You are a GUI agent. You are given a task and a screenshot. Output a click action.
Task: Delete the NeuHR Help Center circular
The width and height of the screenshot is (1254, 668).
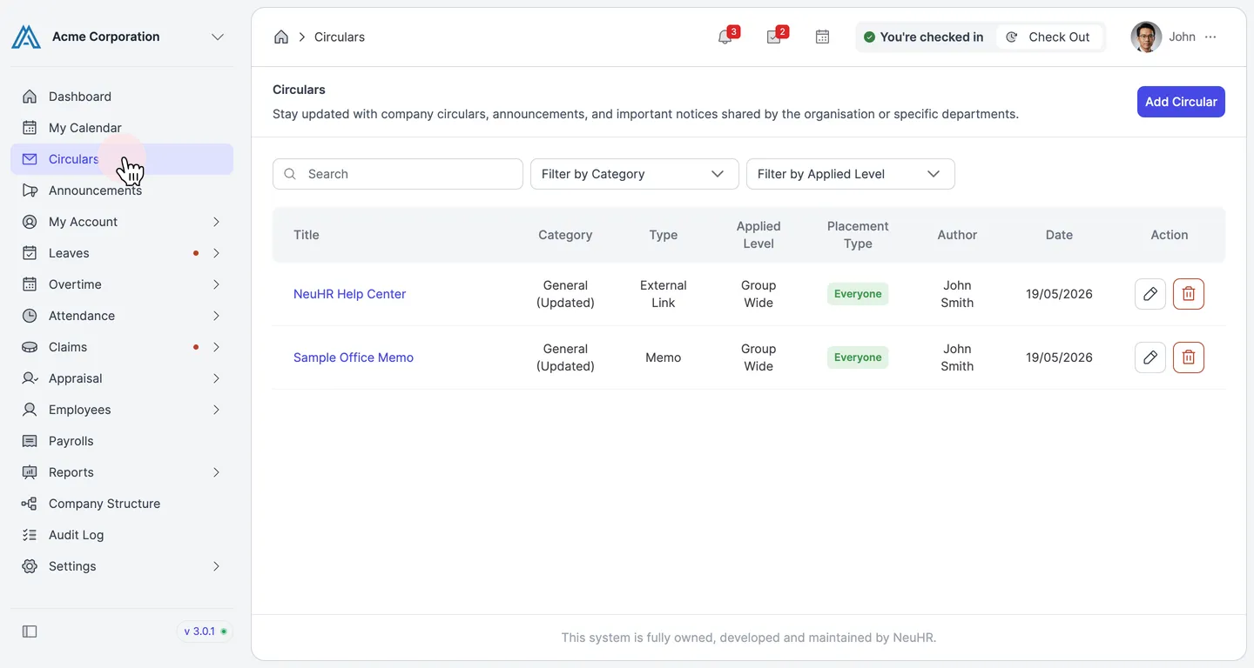1189,294
